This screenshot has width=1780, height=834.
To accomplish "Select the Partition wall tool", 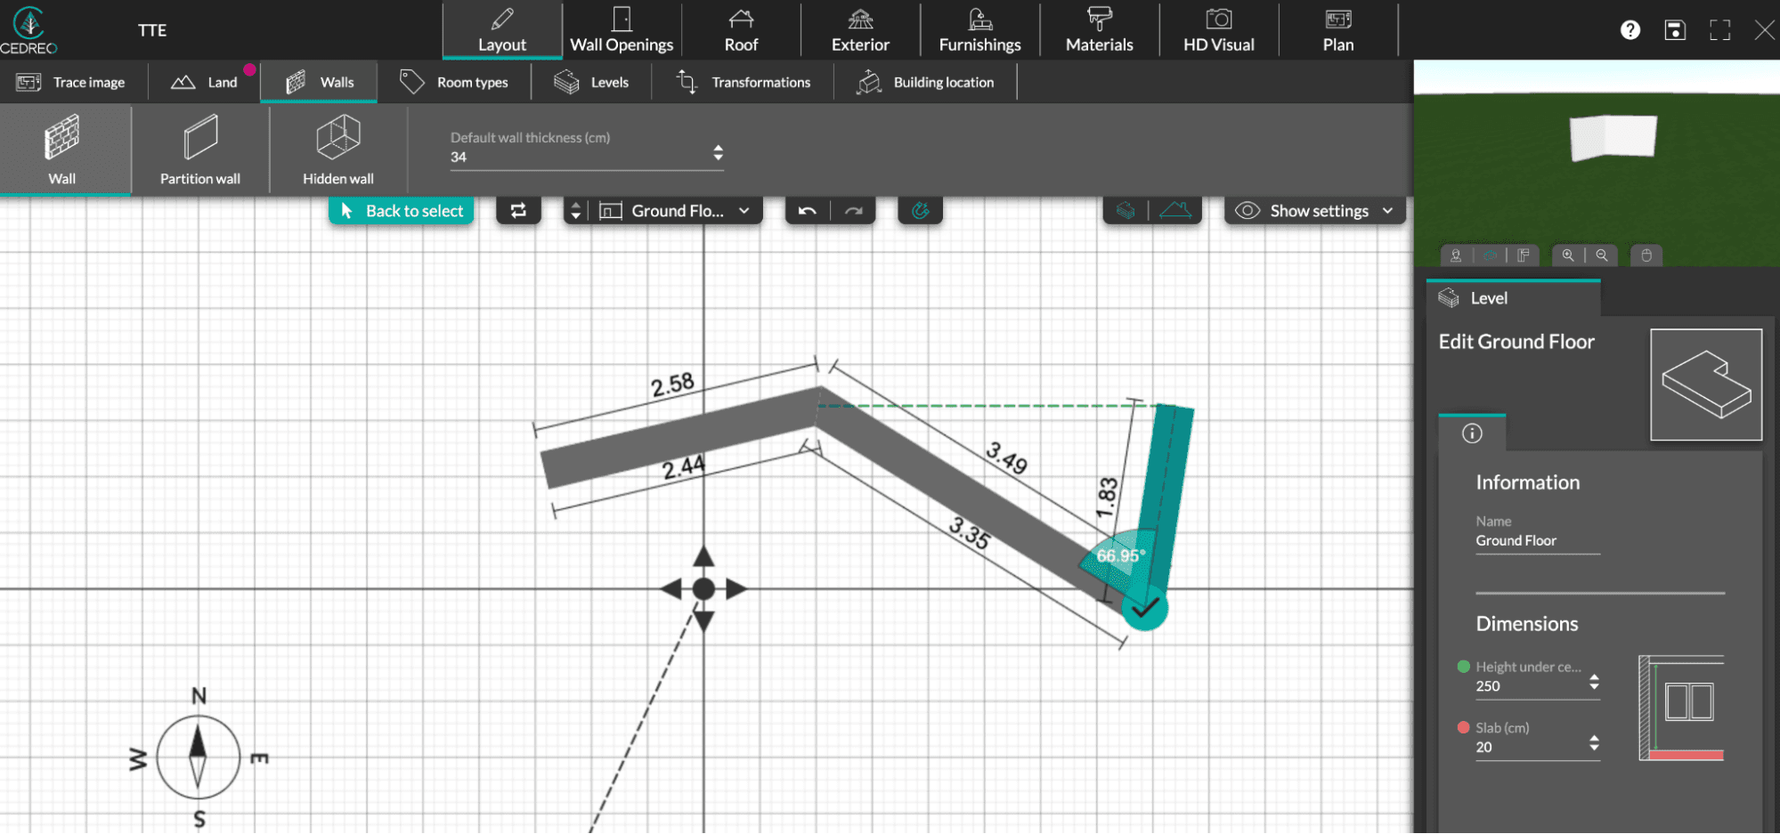I will [x=199, y=150].
